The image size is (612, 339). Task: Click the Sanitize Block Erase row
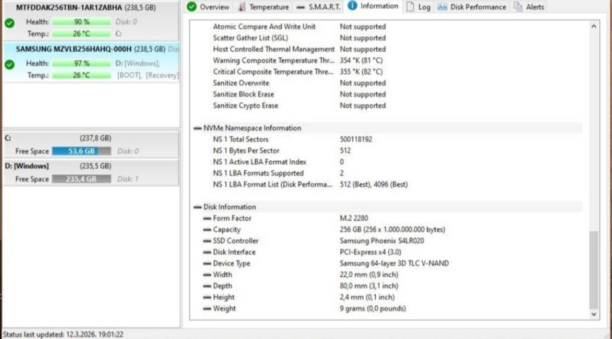pyautogui.click(x=388, y=94)
